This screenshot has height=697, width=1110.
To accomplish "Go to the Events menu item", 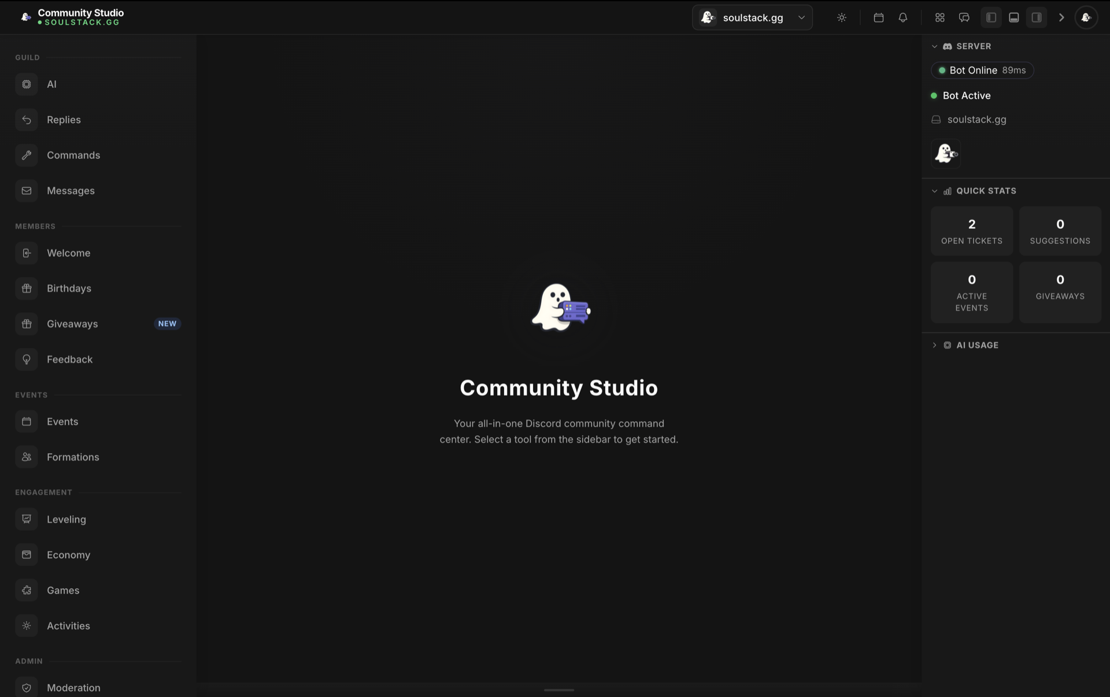I will tap(98, 421).
